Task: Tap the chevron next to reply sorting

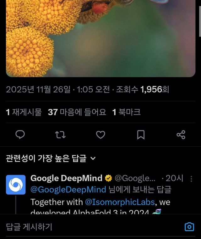Action: [93, 158]
